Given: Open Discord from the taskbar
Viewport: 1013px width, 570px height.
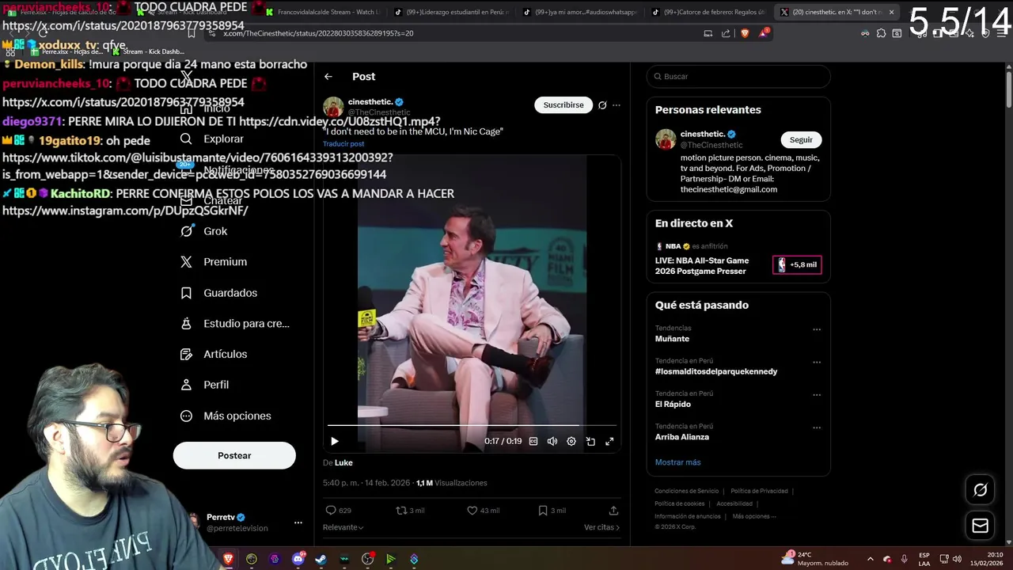Looking at the screenshot, I should 298,559.
